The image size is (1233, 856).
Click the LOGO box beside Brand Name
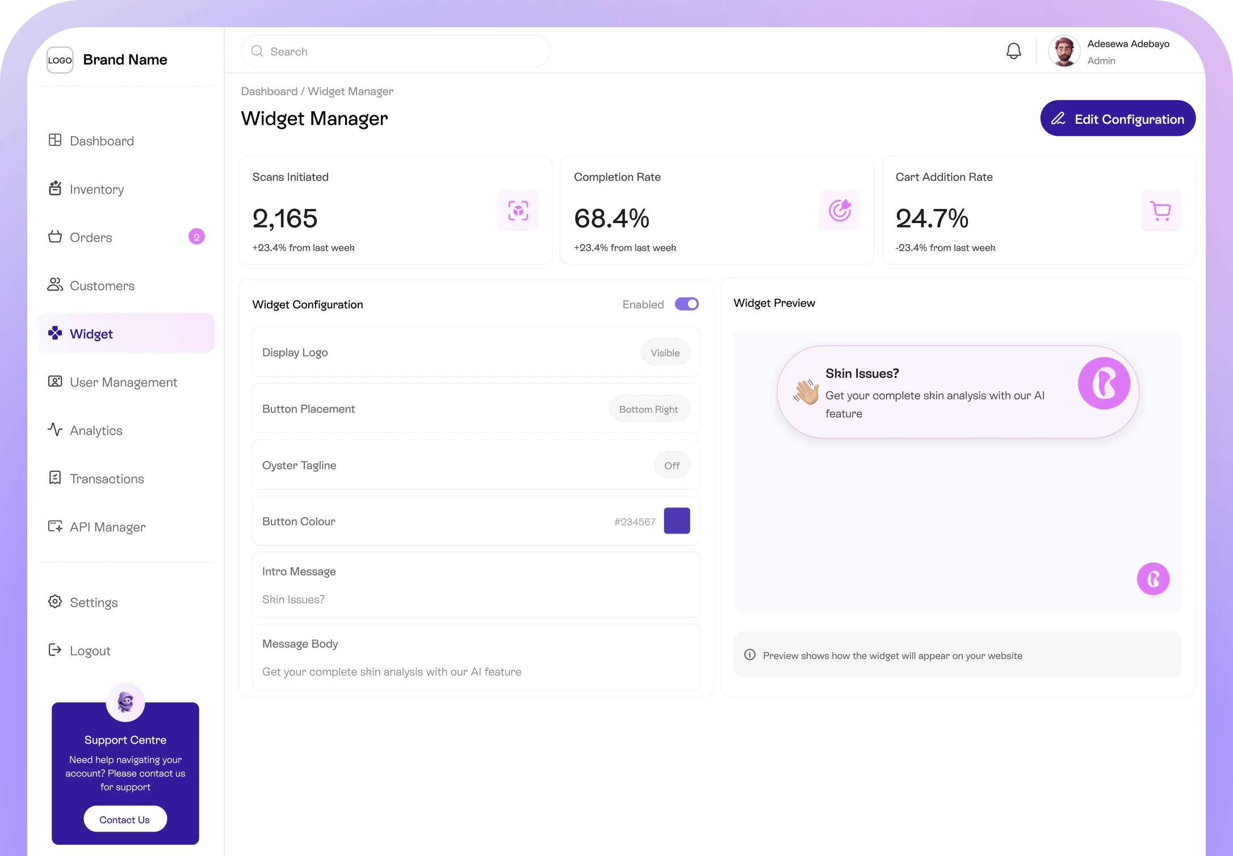coord(60,60)
